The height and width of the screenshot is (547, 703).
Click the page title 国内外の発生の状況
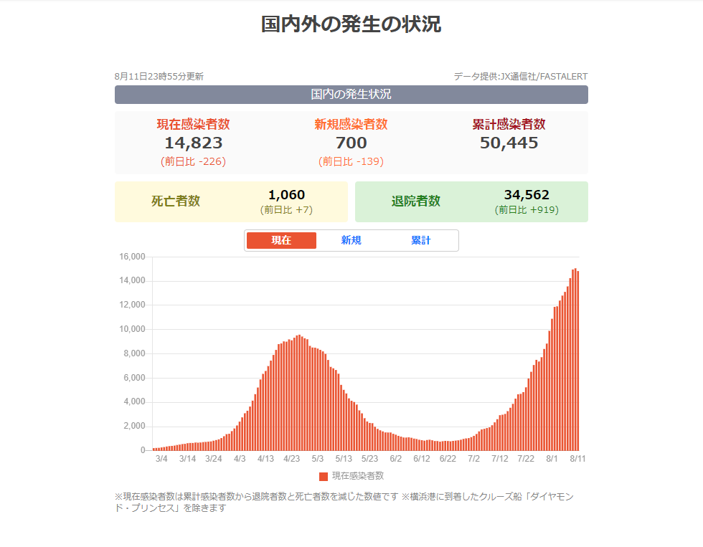click(351, 25)
